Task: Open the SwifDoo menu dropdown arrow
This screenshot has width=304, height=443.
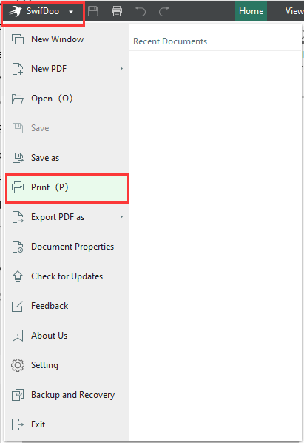Action: [x=71, y=12]
